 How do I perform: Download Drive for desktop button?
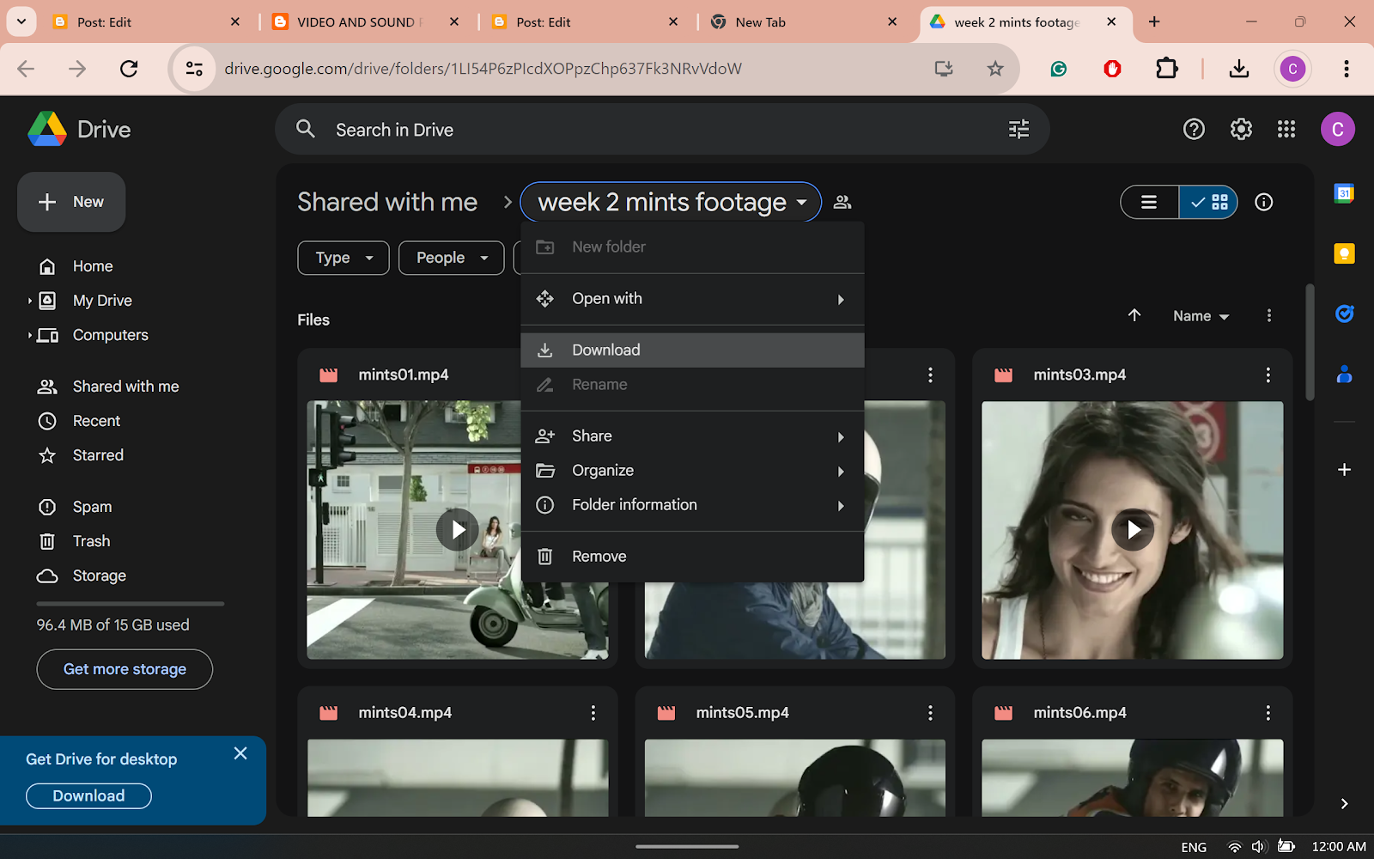coord(88,796)
